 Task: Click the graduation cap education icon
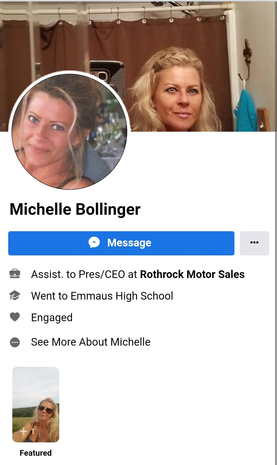[x=15, y=296]
